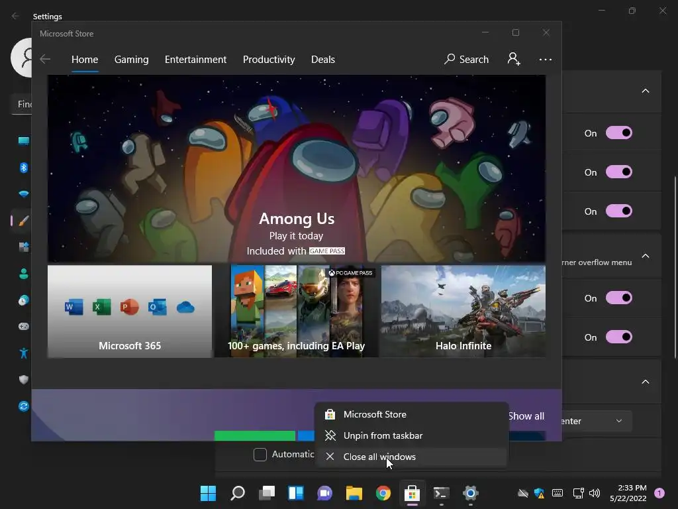Open Privacy & security shield in sidebar
Image resolution: width=678 pixels, height=509 pixels.
24,380
